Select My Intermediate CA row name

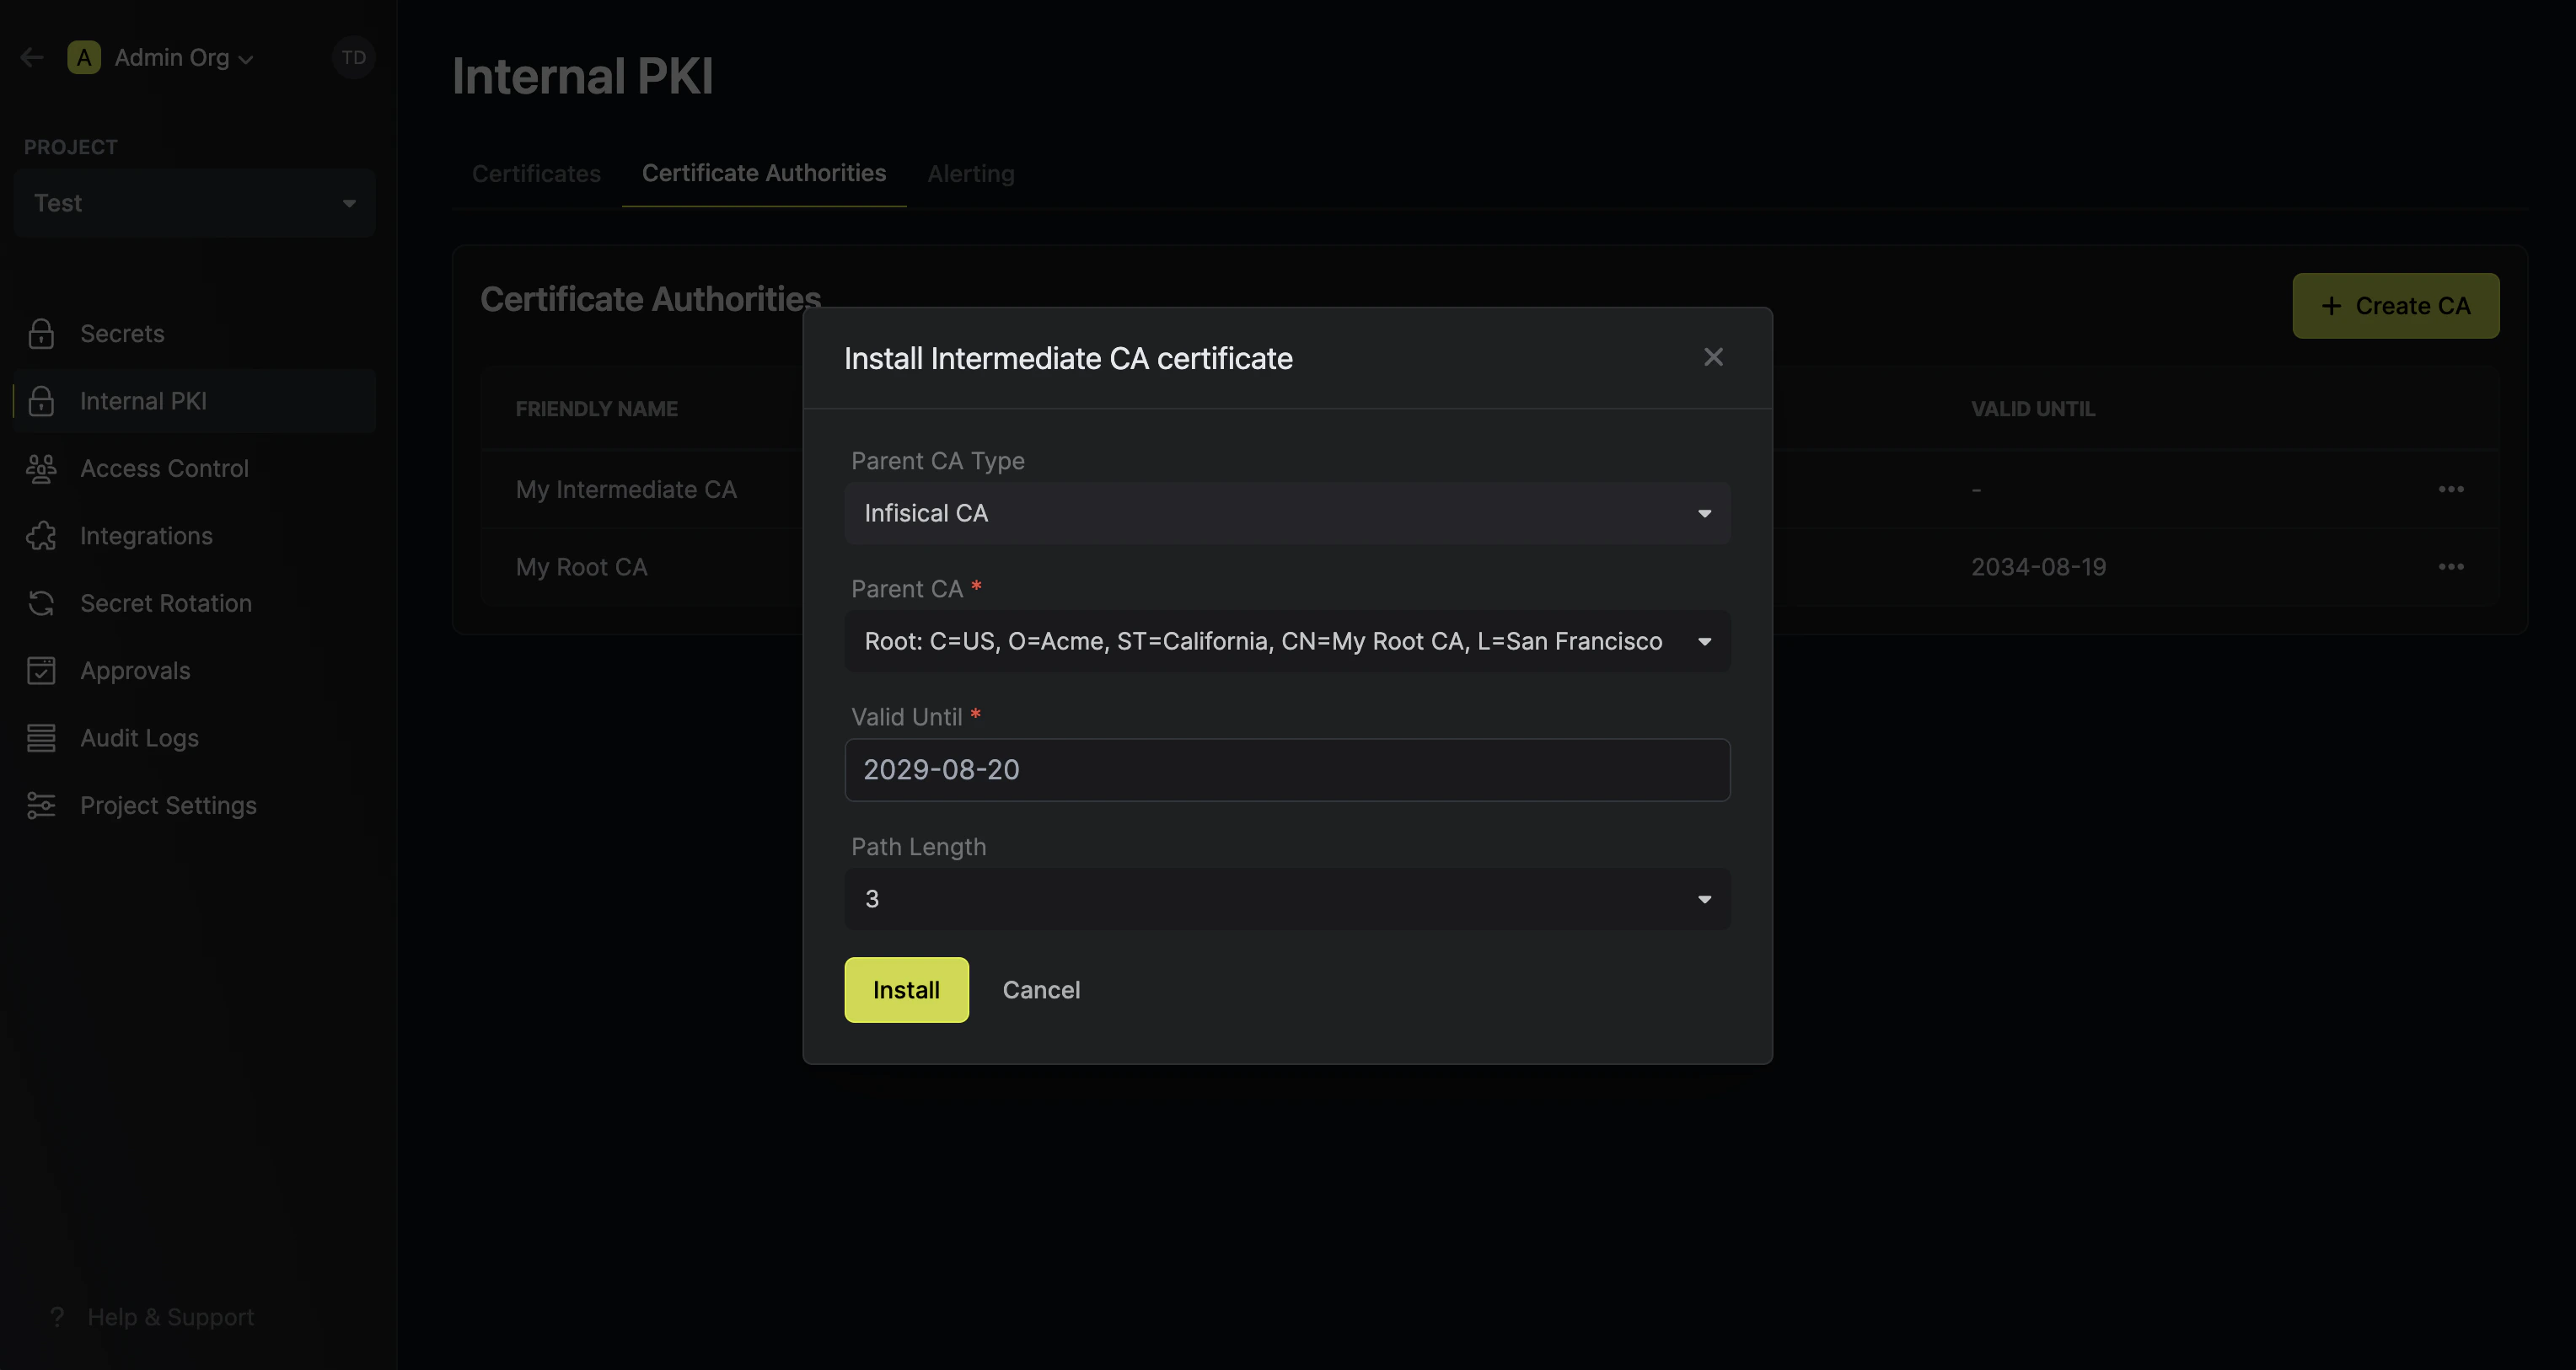(x=626, y=490)
